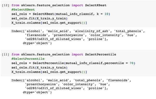The height and width of the screenshot is (99, 156).
Task: Click 'proanthocyanins' in the first output
Action: coord(69,35)
